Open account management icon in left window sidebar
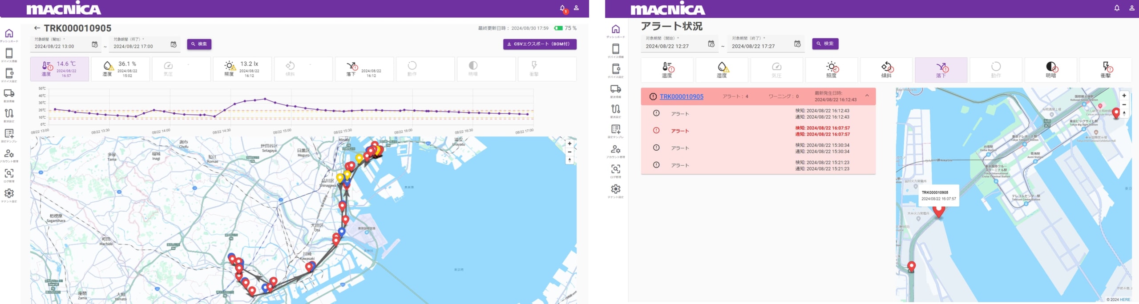The image size is (1139, 304). click(x=9, y=153)
